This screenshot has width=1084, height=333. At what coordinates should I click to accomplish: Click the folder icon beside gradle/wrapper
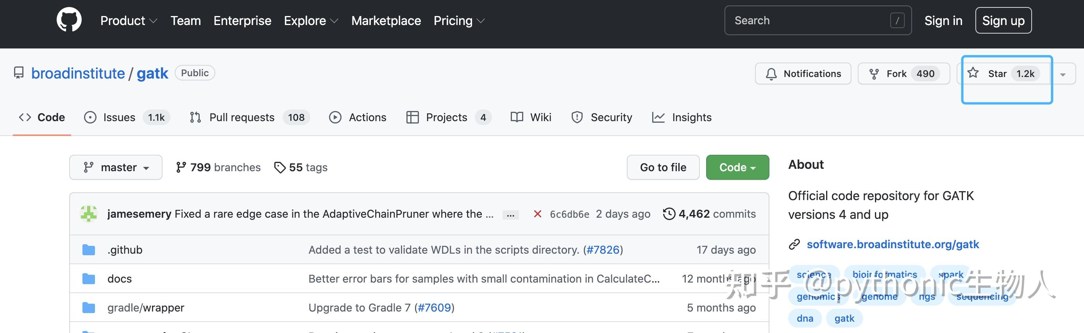point(88,308)
